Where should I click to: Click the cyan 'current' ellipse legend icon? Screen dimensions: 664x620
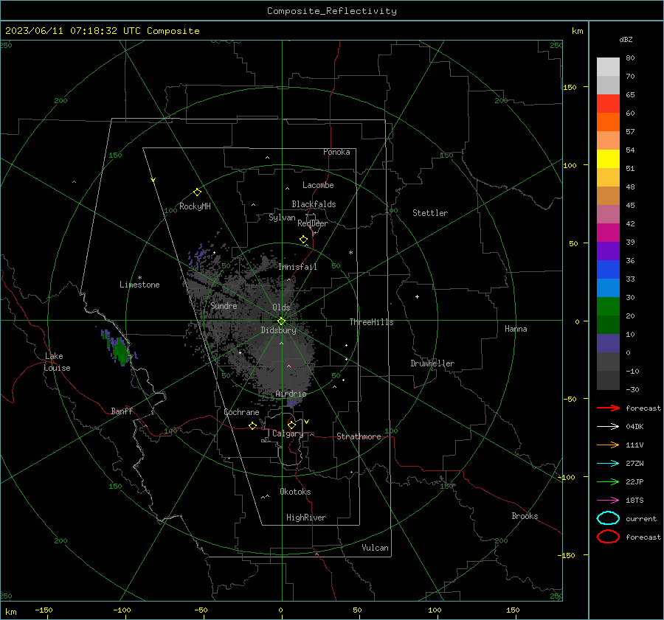608,518
